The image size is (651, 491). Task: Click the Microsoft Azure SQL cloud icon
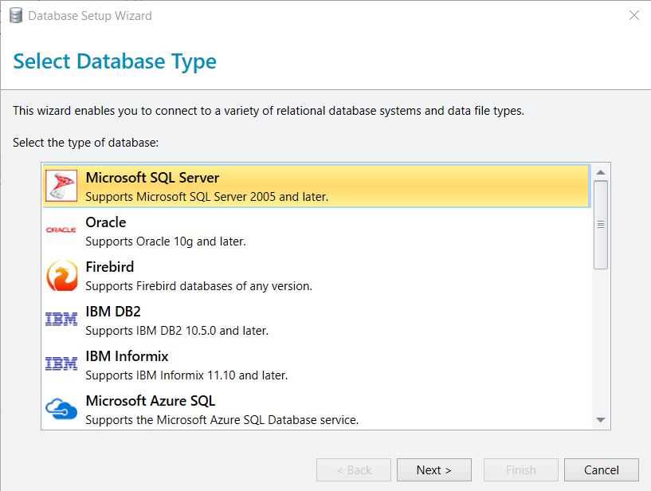(61, 408)
